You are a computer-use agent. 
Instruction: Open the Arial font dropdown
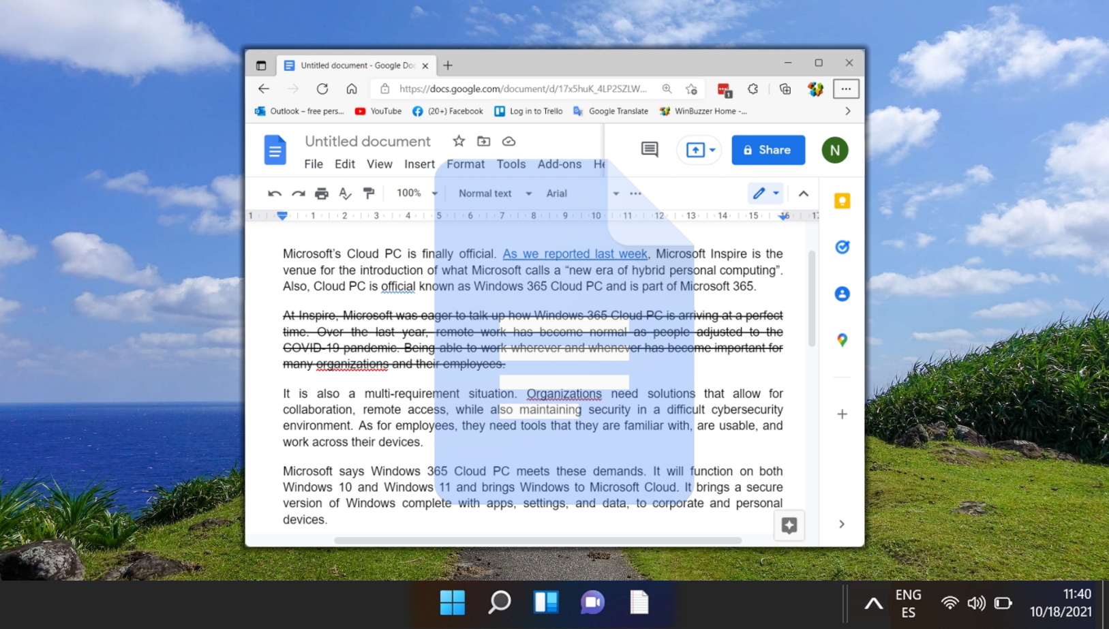click(582, 194)
